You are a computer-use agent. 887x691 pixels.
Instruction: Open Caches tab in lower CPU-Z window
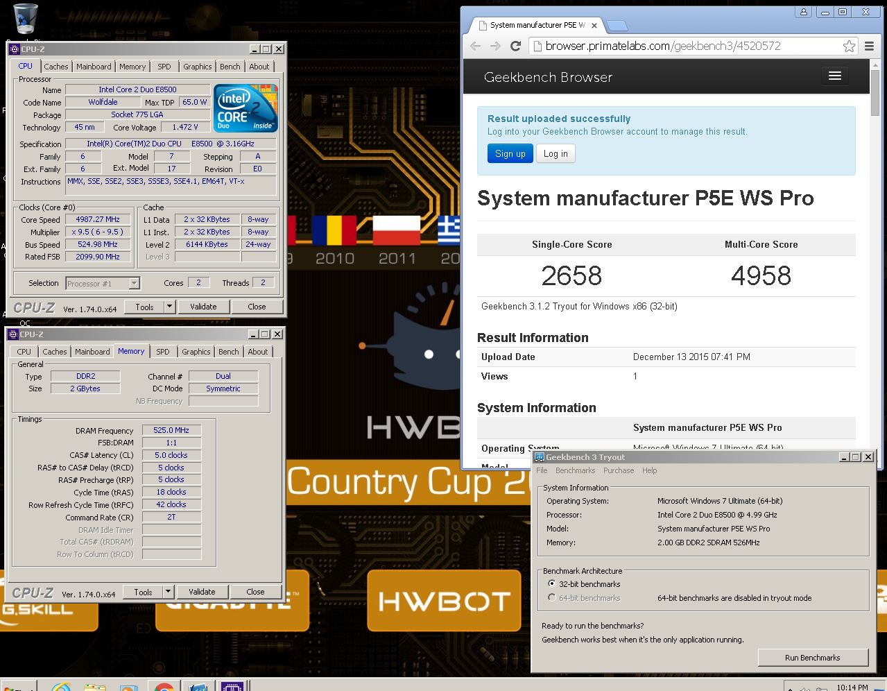[x=55, y=352]
